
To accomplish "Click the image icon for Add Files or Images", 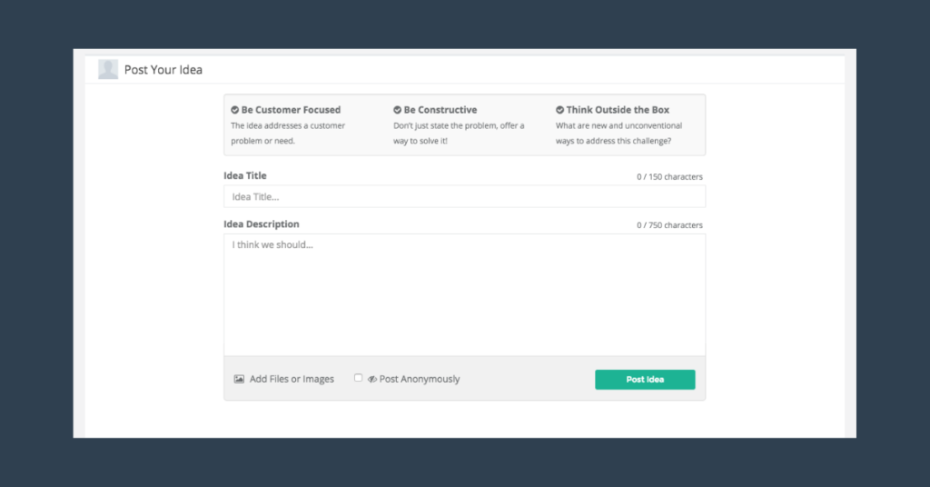I will coord(239,379).
